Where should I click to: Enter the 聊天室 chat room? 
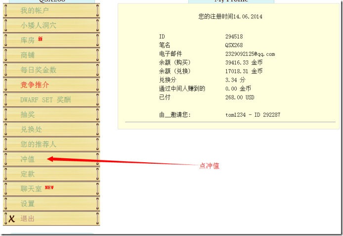31,189
